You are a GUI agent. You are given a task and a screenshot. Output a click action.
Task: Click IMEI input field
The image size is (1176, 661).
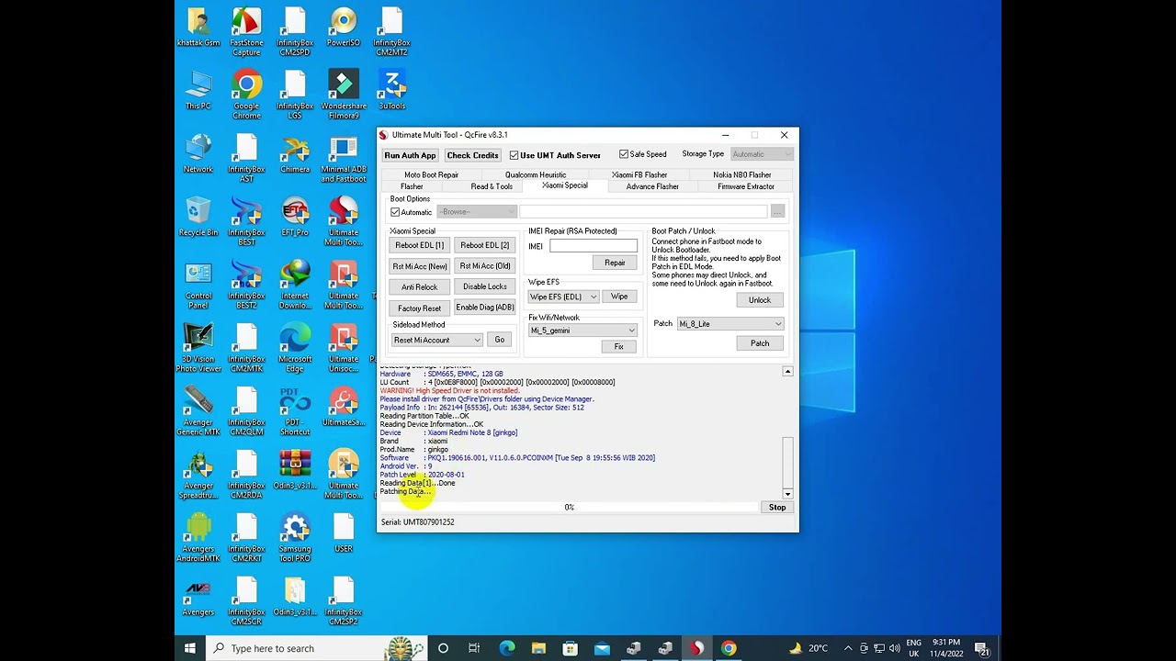coord(594,246)
